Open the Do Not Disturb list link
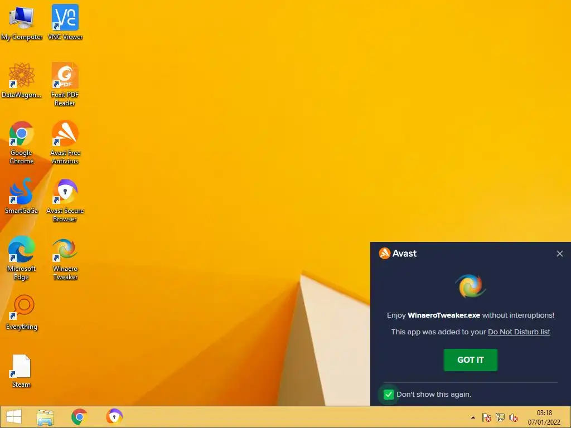571x428 pixels. 519,332
